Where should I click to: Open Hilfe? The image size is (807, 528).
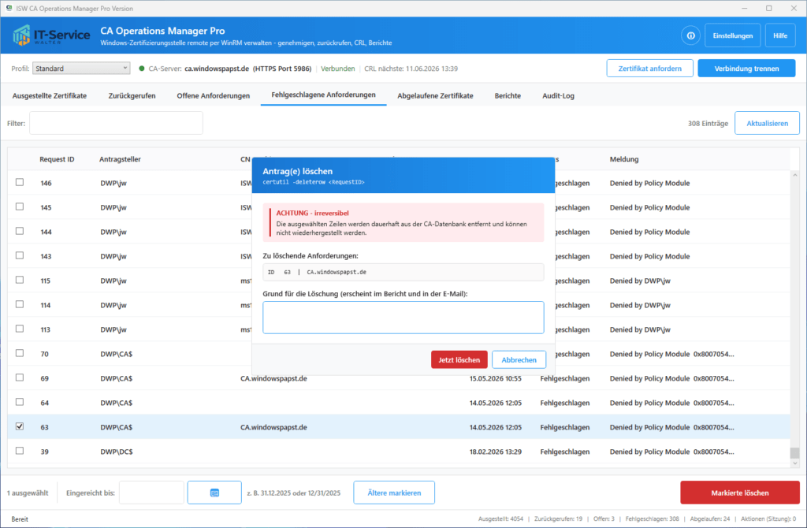pyautogui.click(x=779, y=35)
